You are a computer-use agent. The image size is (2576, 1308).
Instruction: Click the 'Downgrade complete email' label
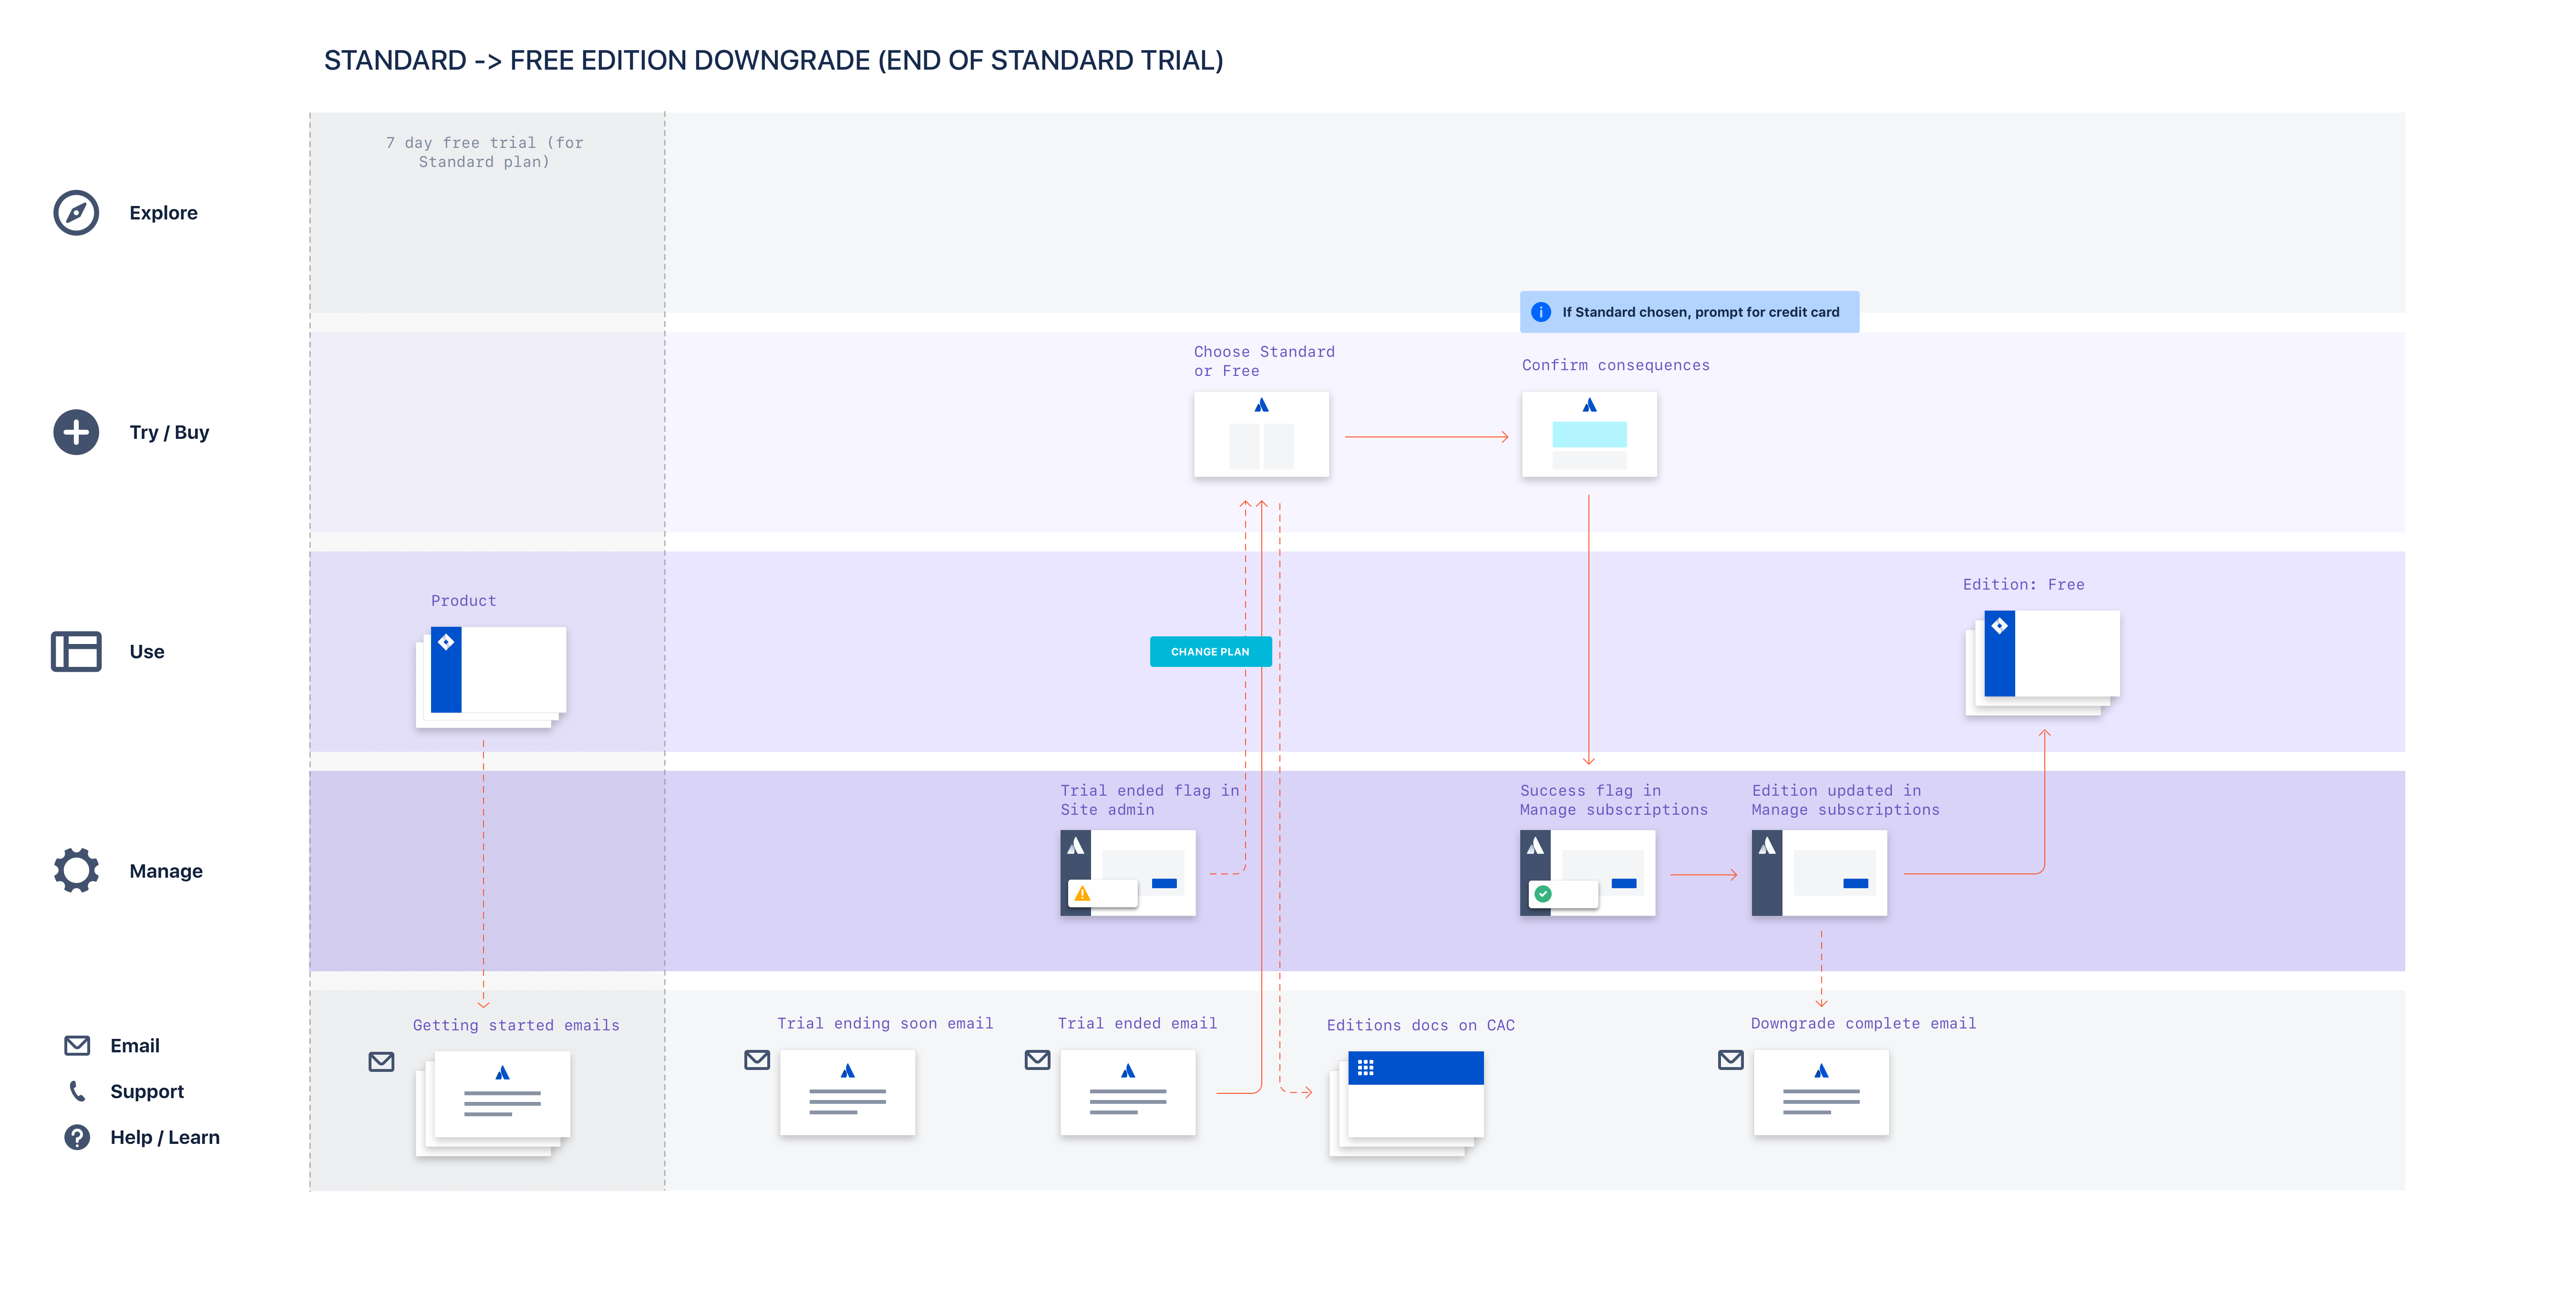point(1863,1023)
